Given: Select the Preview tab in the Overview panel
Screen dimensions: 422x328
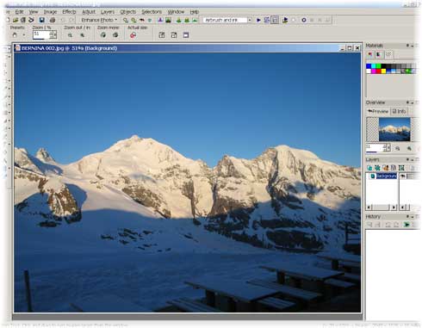Looking at the screenshot, I should coord(378,111).
